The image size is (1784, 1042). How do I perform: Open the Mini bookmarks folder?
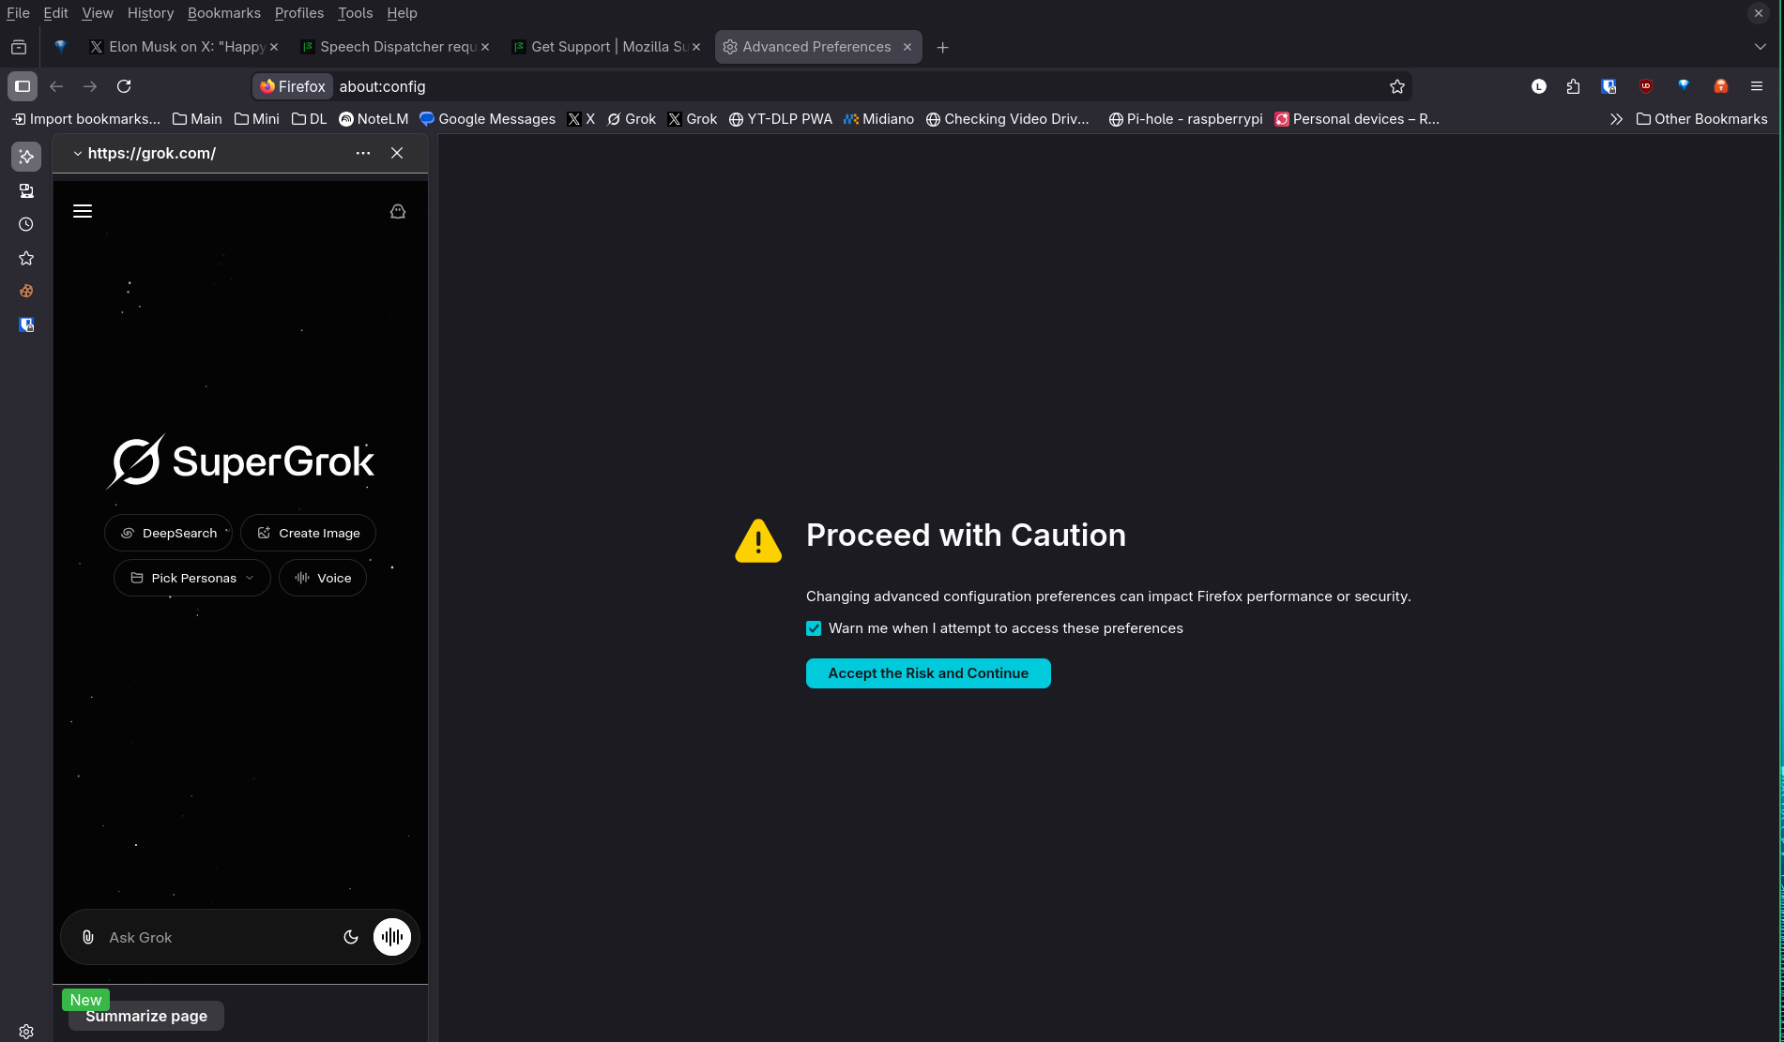coord(257,119)
